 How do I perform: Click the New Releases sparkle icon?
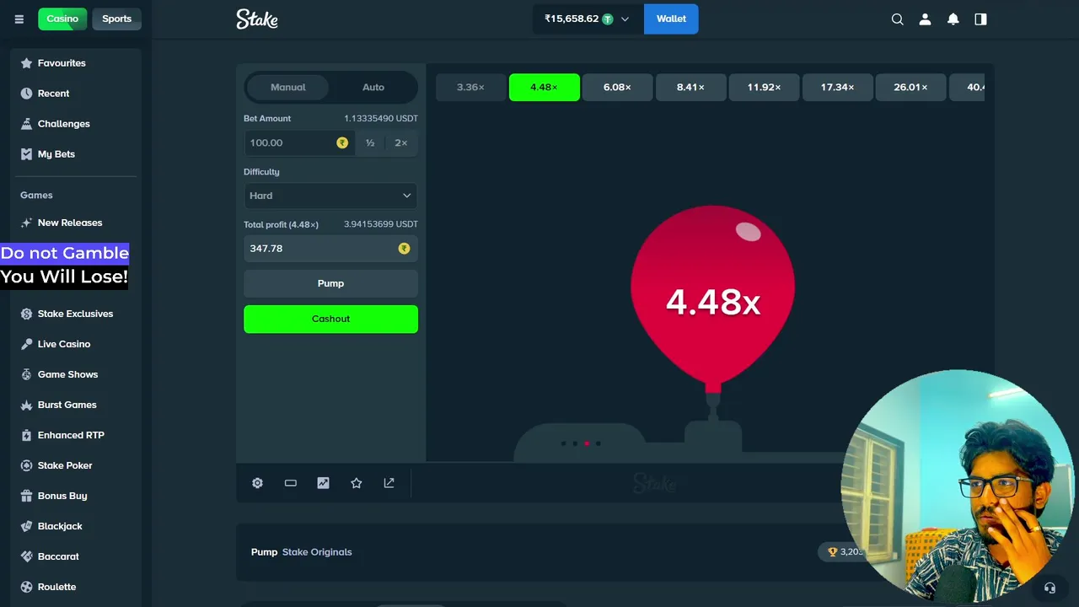point(26,223)
